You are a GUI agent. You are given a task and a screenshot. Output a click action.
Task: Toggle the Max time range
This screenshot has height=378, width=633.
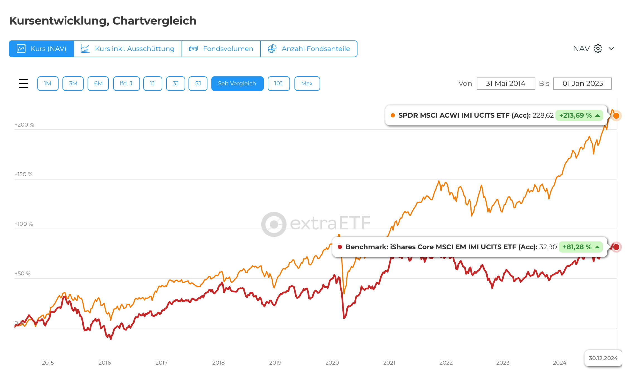pos(307,83)
